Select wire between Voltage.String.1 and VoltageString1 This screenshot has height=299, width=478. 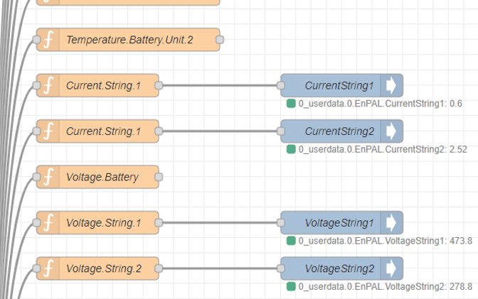point(219,223)
